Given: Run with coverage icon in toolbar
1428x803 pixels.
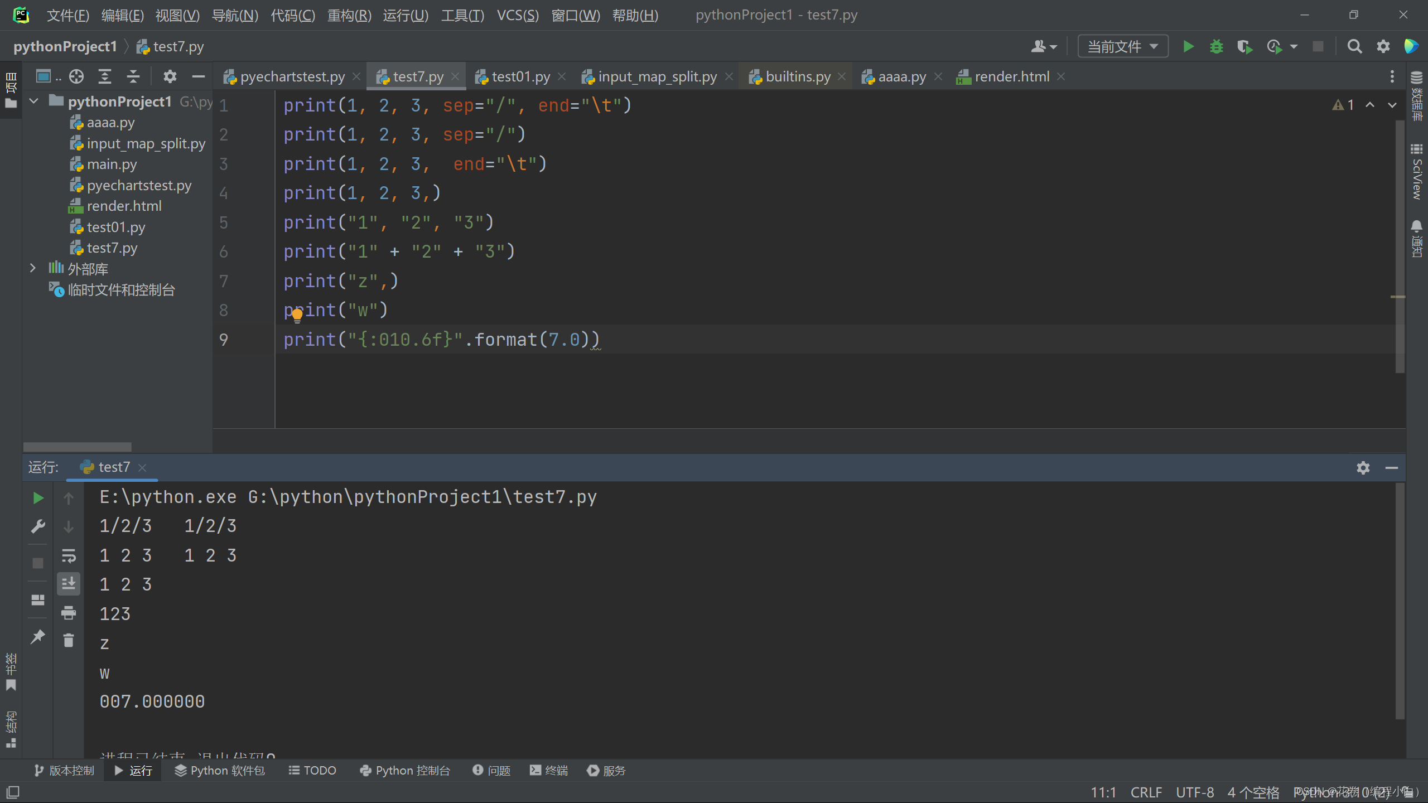Looking at the screenshot, I should pyautogui.click(x=1244, y=46).
